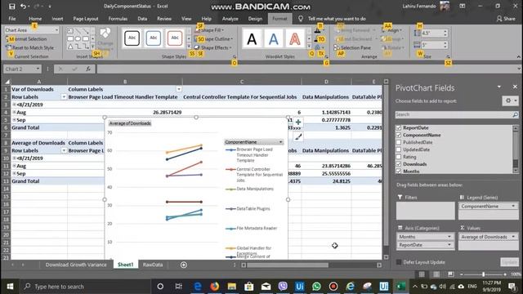Switch to Page Layout view icon
This screenshot has width=523, height=294.
click(x=436, y=274)
